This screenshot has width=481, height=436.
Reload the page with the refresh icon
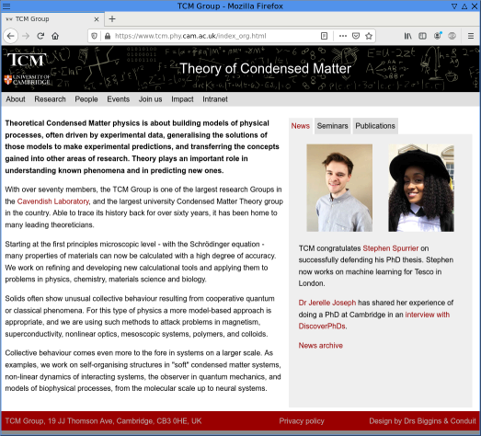tap(40, 36)
